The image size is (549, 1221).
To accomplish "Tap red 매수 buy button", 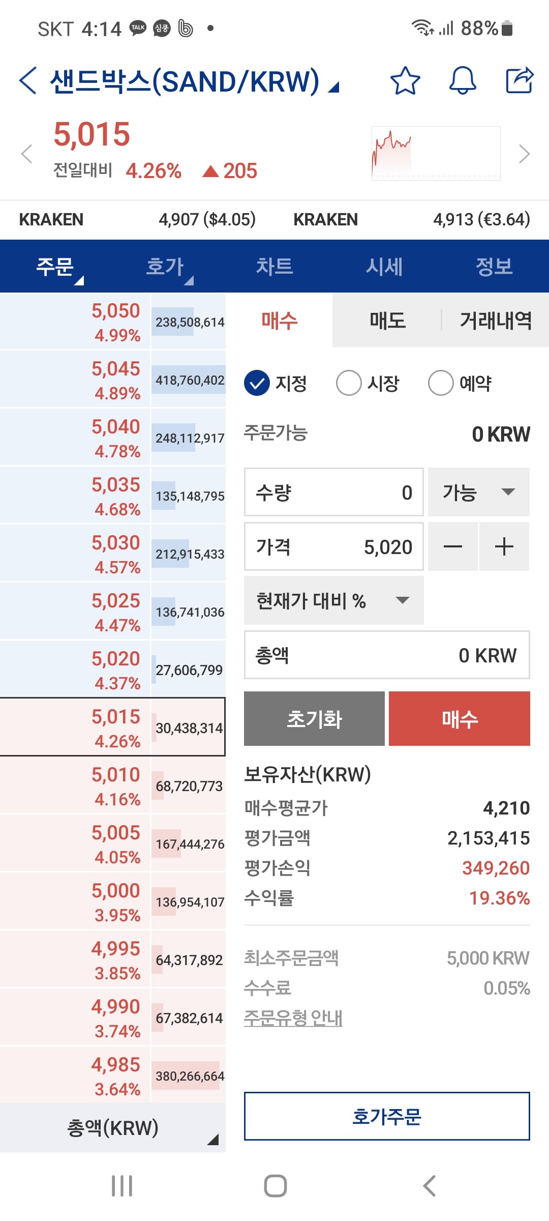I will pos(460,719).
